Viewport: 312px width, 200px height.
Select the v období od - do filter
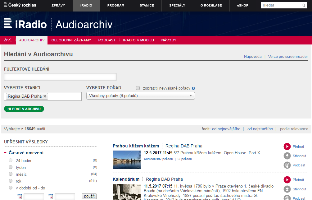[11, 188]
